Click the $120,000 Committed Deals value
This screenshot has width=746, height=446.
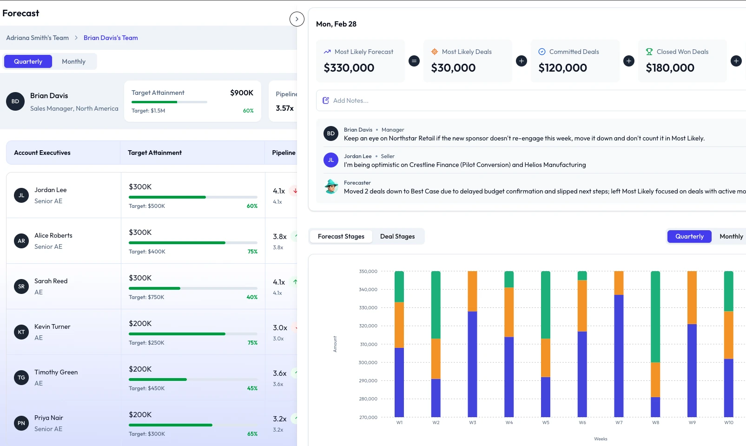562,68
